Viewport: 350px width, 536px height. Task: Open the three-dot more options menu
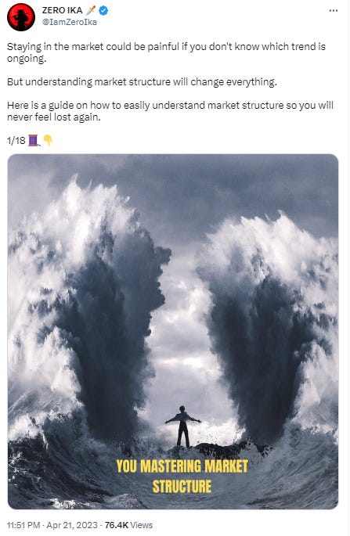(334, 11)
